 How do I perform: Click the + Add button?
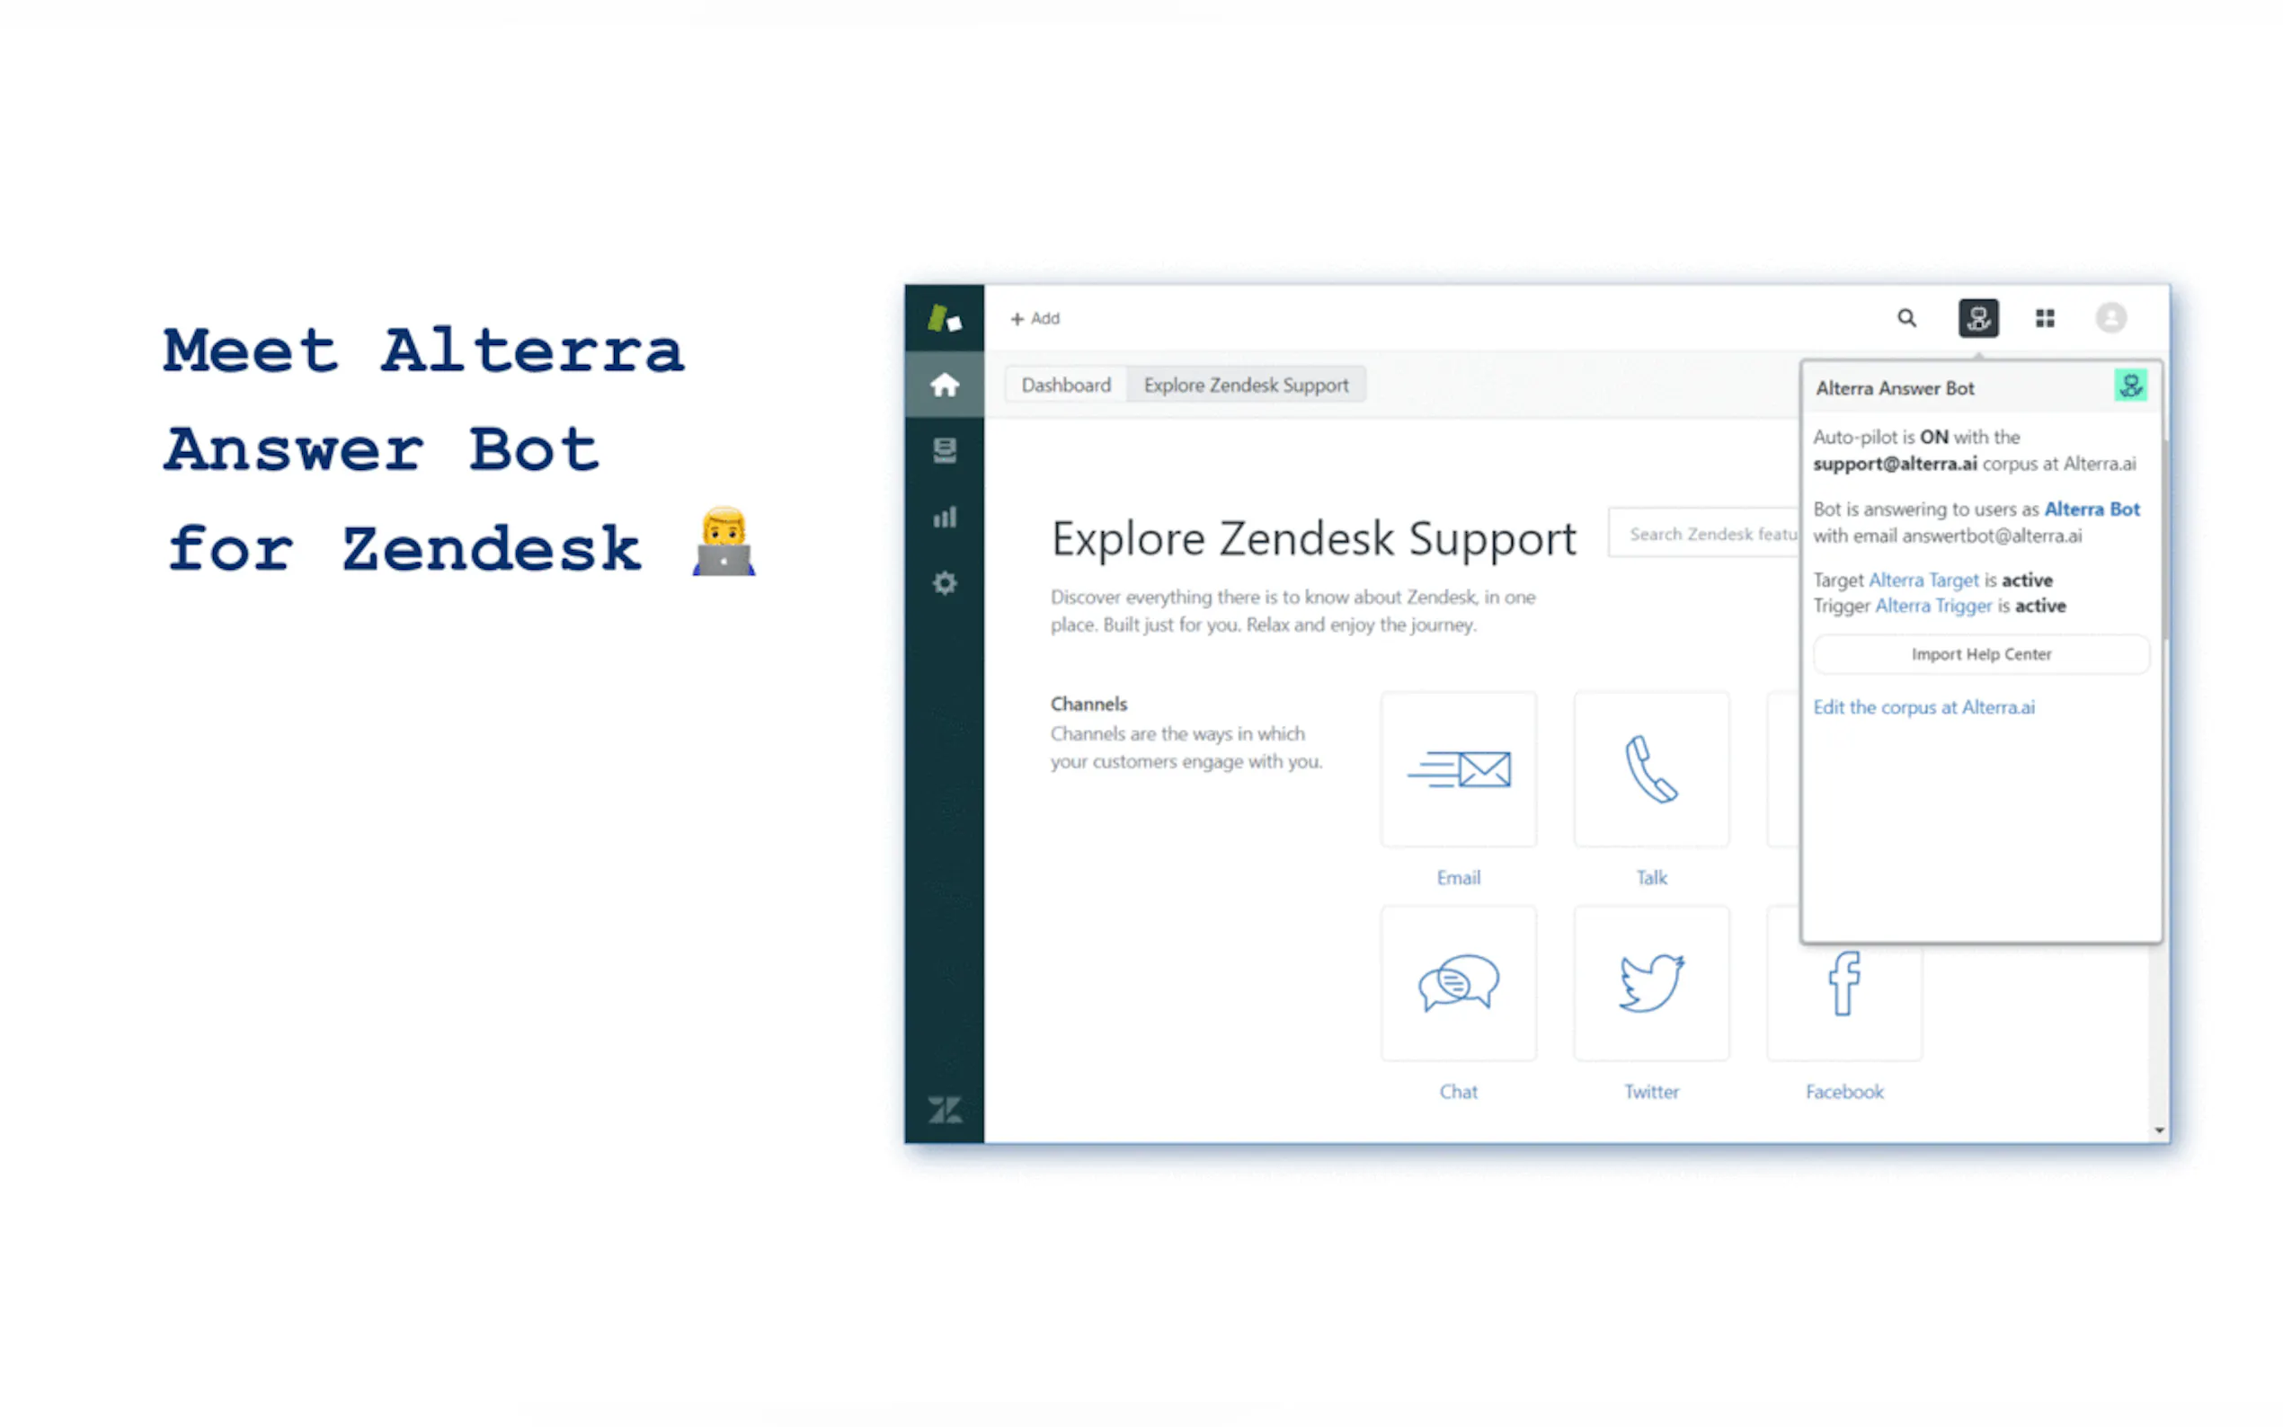[x=1035, y=319]
